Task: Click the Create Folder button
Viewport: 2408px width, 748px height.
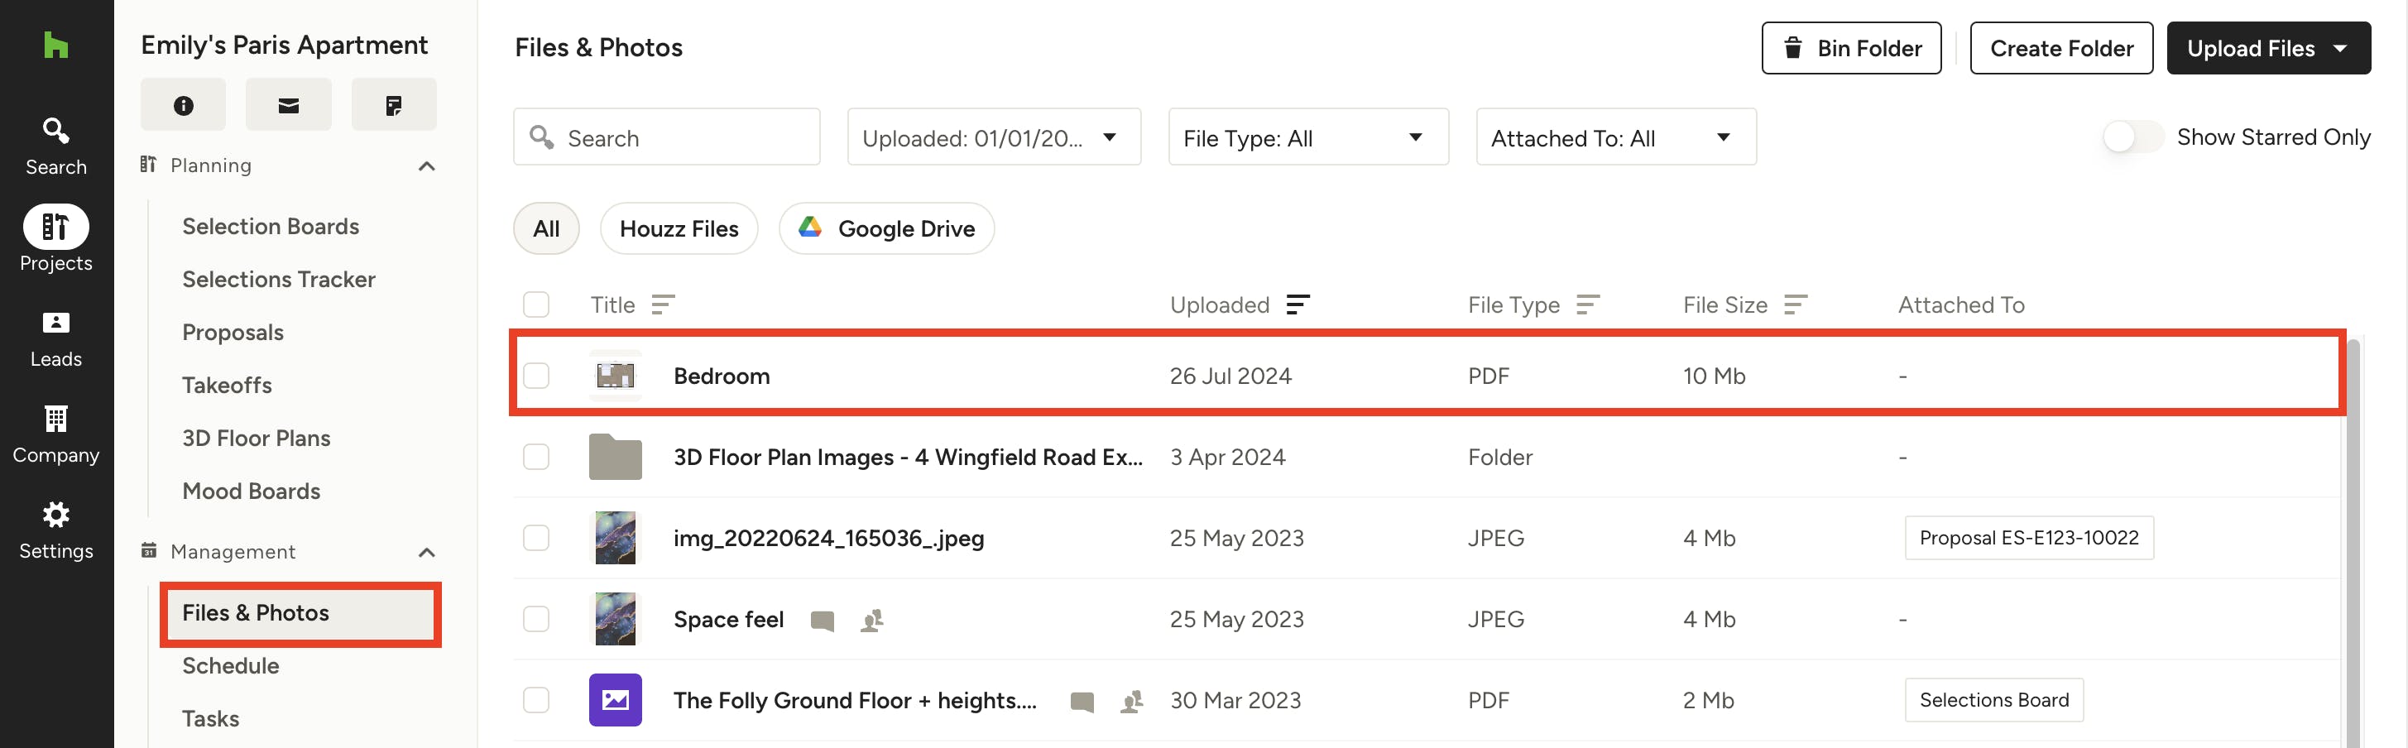Action: point(2061,48)
